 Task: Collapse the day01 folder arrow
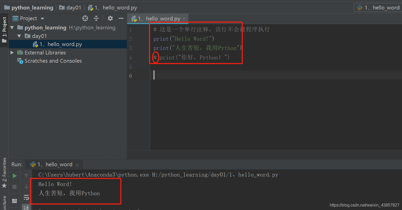click(x=19, y=36)
